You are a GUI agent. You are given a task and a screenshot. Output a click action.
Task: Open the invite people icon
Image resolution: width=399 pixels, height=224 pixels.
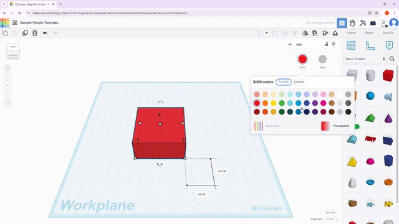pyautogui.click(x=384, y=24)
